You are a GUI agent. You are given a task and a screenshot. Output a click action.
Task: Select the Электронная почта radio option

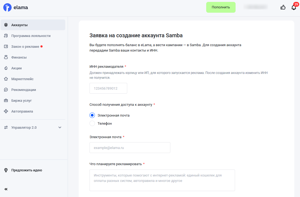(92, 115)
